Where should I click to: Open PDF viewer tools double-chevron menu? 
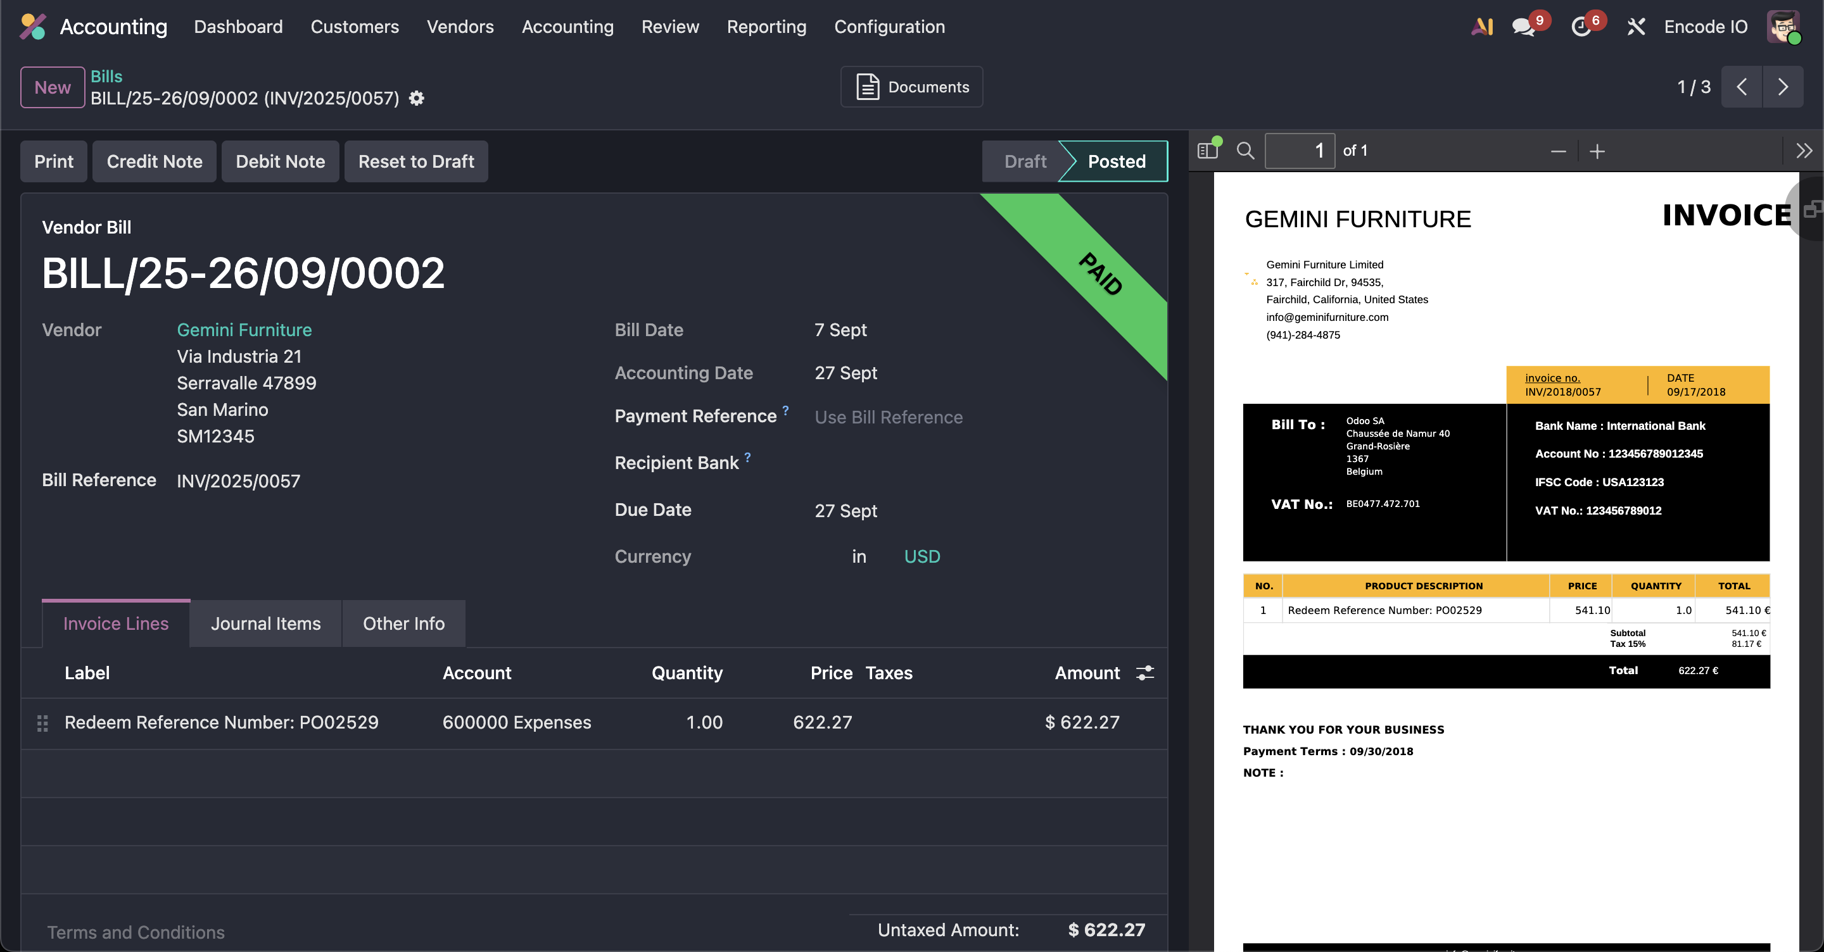[x=1804, y=151]
